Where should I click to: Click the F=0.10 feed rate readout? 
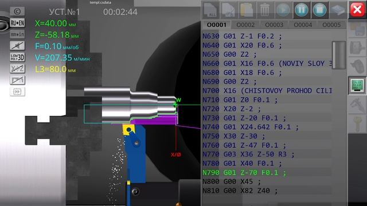[57, 46]
